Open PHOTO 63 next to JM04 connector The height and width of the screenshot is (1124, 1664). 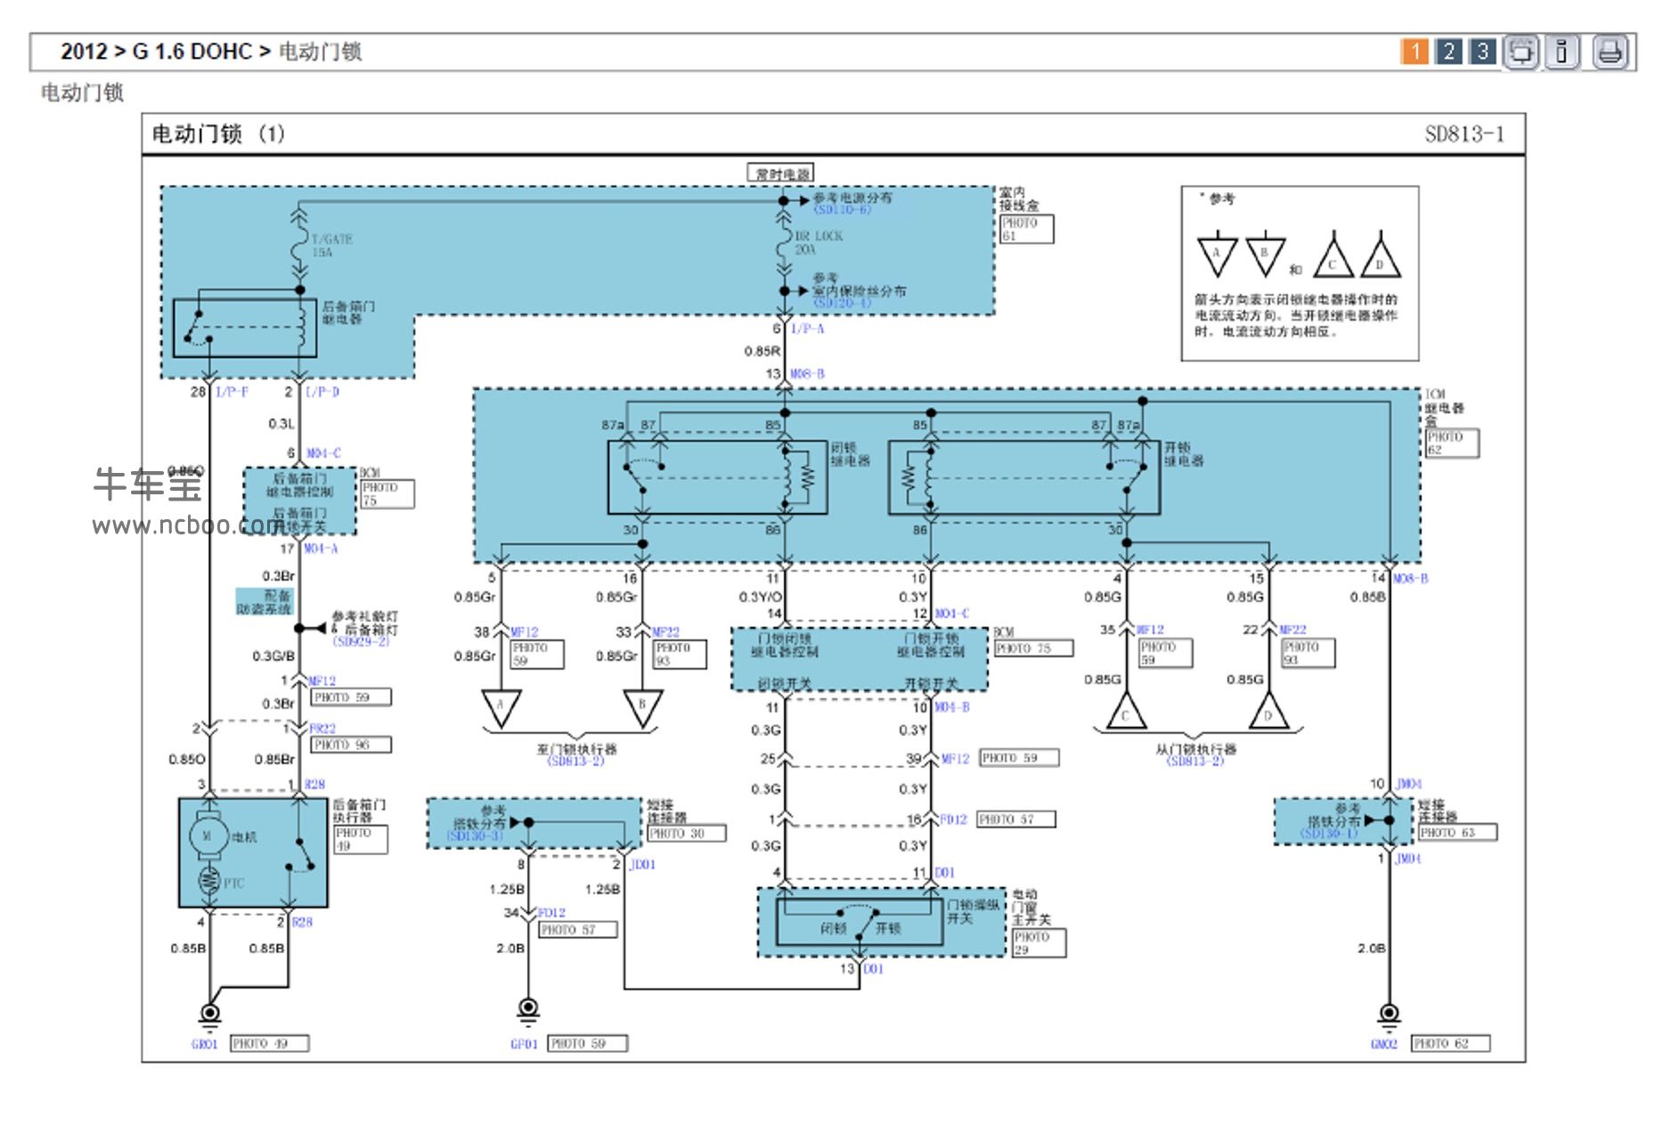1457,833
